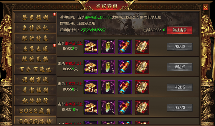Click the red 前往击杀 button

pos(179,30)
